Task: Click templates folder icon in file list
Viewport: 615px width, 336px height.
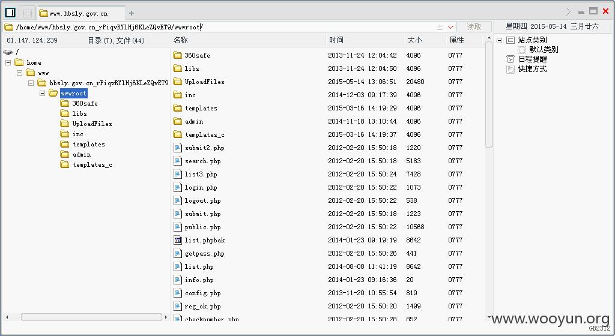Action: tap(178, 108)
